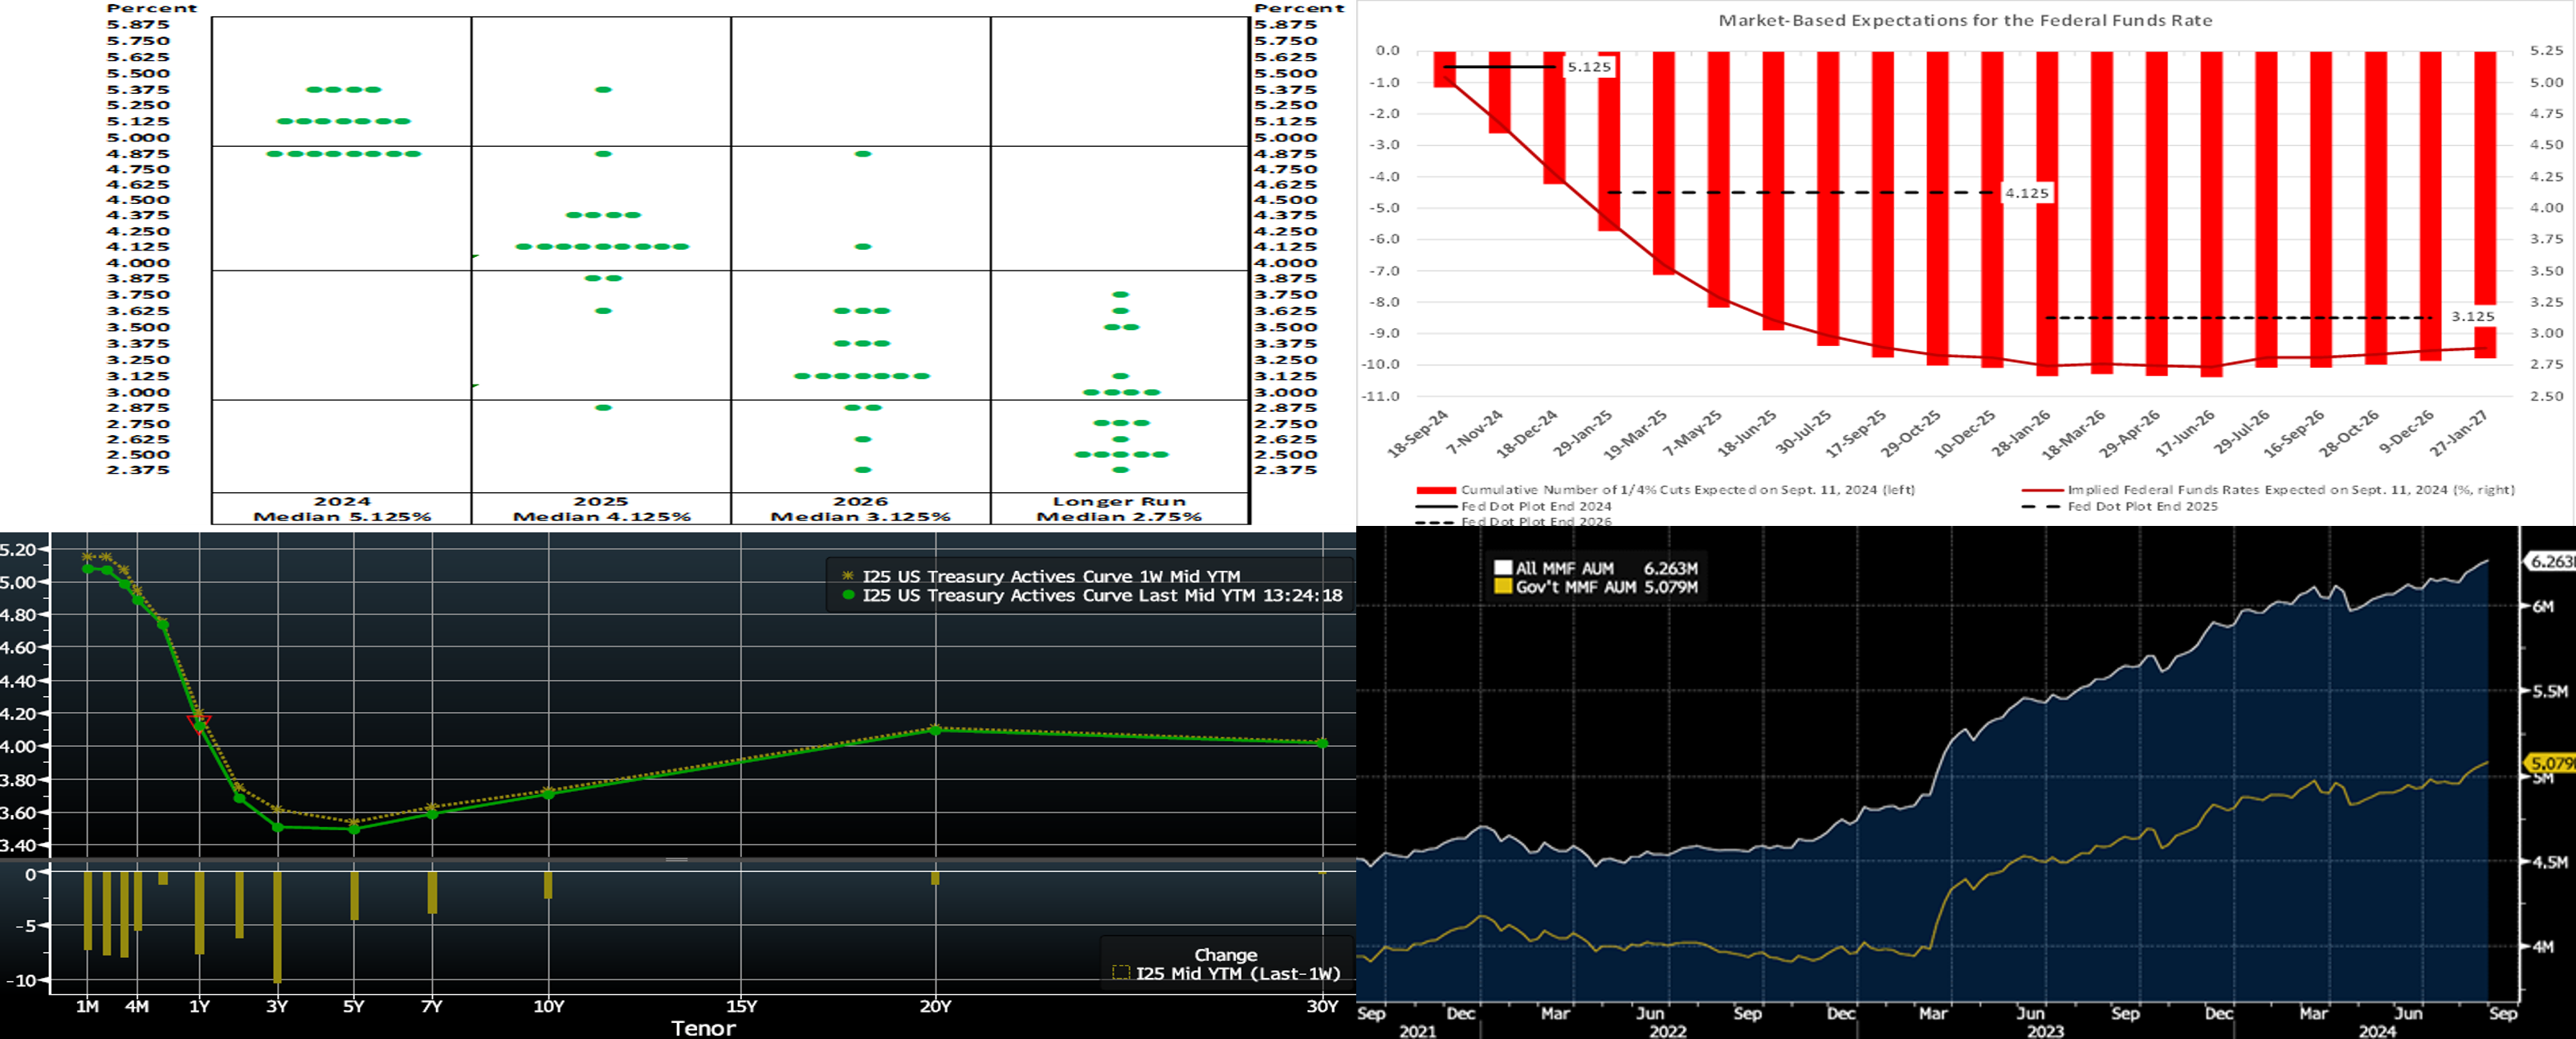The height and width of the screenshot is (1039, 2576).
Task: Click the 1W Mid YTM star legend icon
Action: tap(848, 576)
